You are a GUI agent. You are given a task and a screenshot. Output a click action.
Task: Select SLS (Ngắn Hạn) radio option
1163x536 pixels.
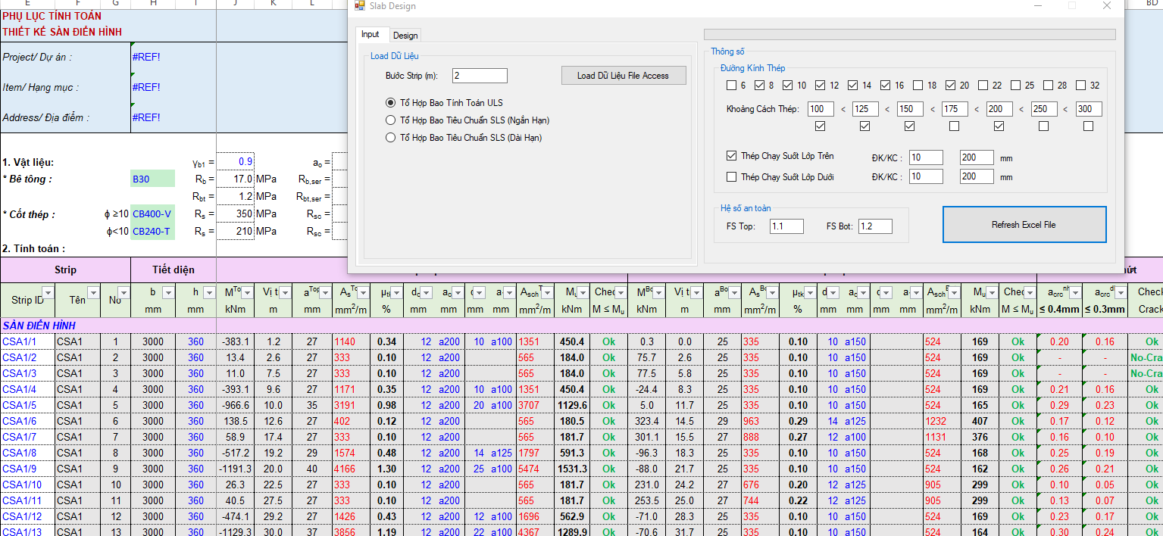coord(467,120)
